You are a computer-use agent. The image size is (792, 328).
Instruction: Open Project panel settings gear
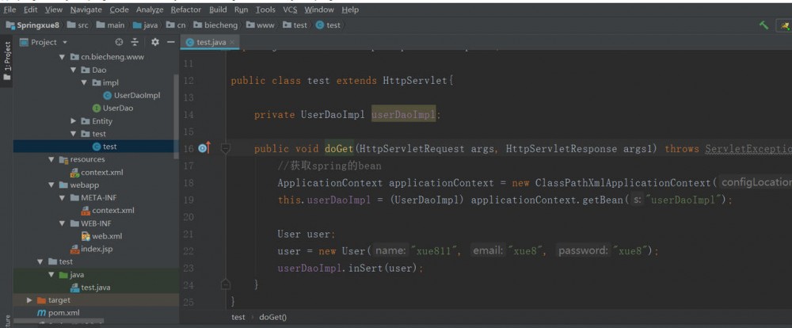click(x=155, y=42)
